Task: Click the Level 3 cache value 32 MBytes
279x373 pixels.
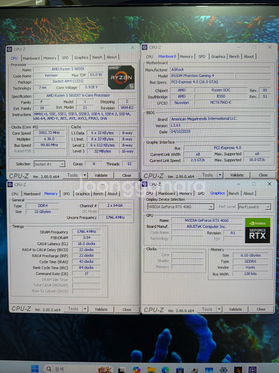Action: click(x=103, y=151)
